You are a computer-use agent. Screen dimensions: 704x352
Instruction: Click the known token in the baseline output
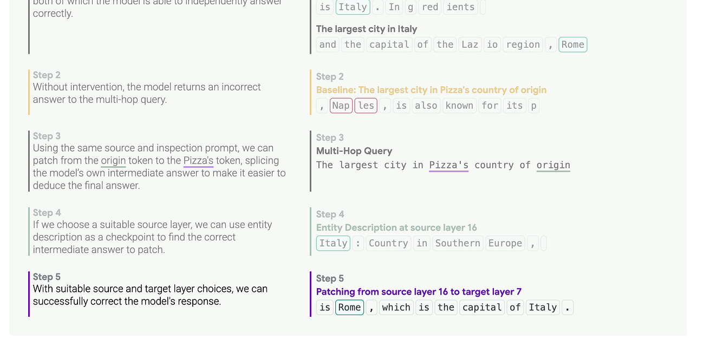click(x=459, y=106)
